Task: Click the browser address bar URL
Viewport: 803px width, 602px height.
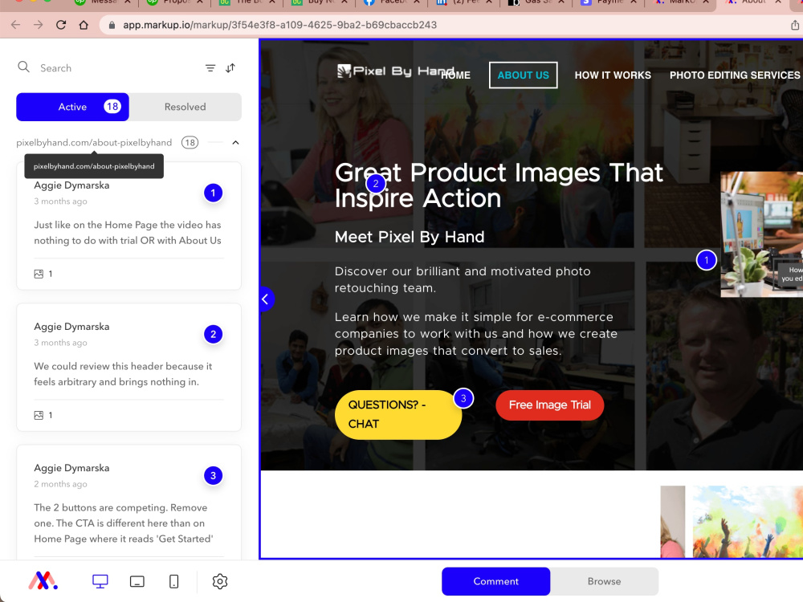Action: (279, 25)
